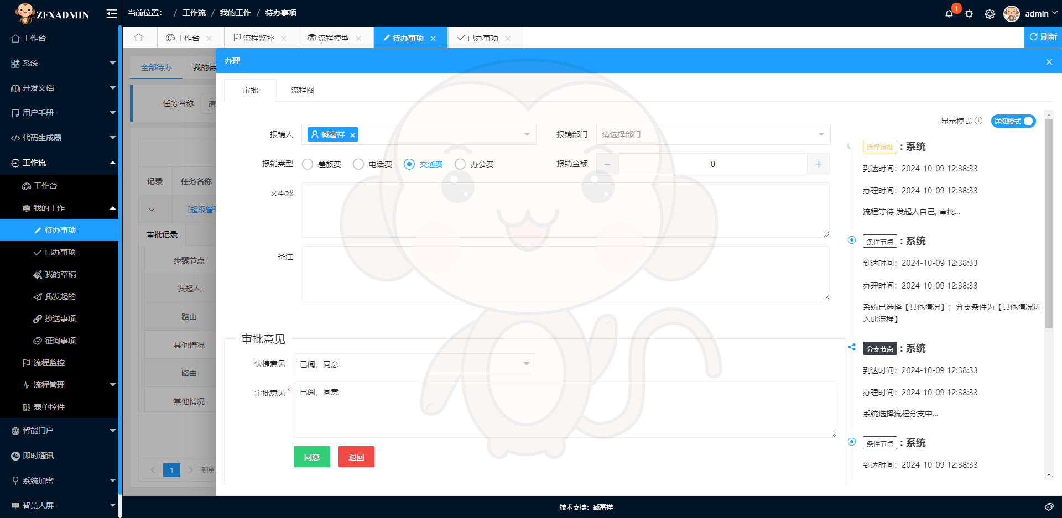Open the 快捷意见 dropdown
The width and height of the screenshot is (1062, 518).
(x=414, y=364)
